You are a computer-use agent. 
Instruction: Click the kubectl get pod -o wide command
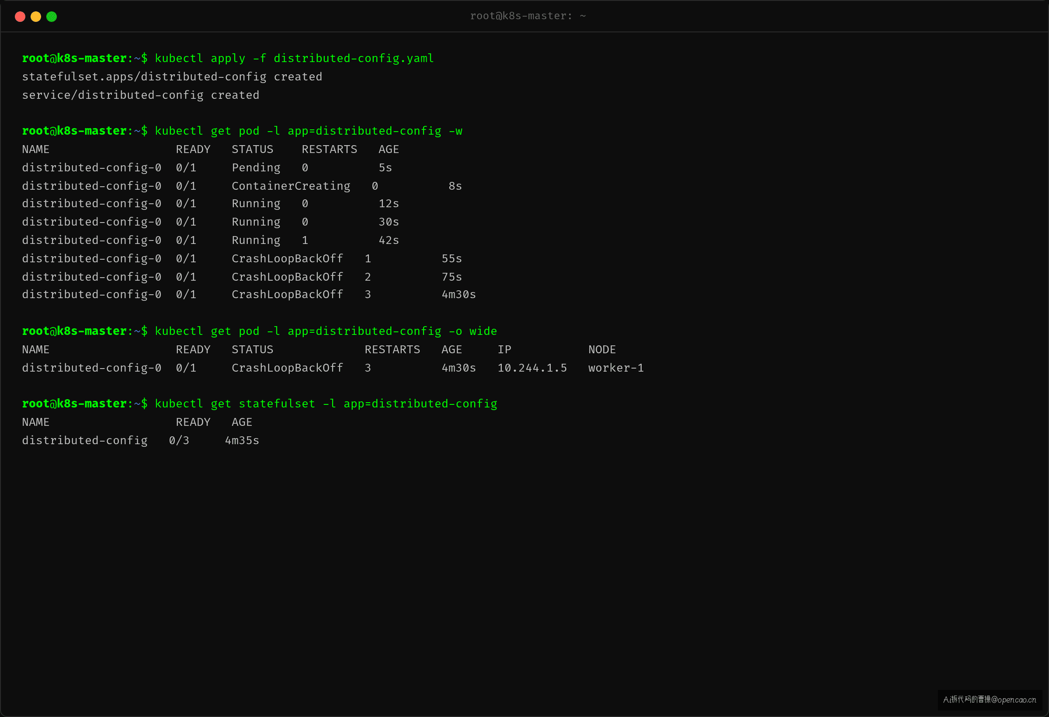(326, 331)
